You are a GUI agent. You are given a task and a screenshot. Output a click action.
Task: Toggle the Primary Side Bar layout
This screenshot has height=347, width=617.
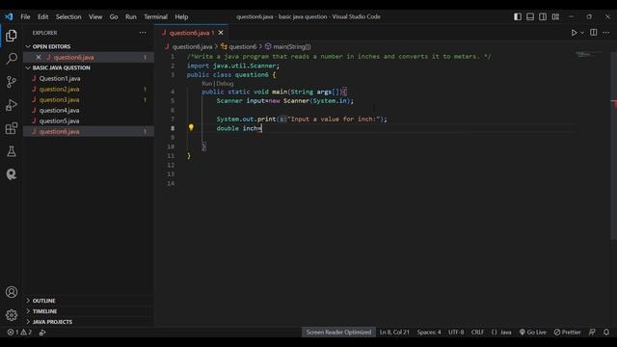tap(518, 16)
